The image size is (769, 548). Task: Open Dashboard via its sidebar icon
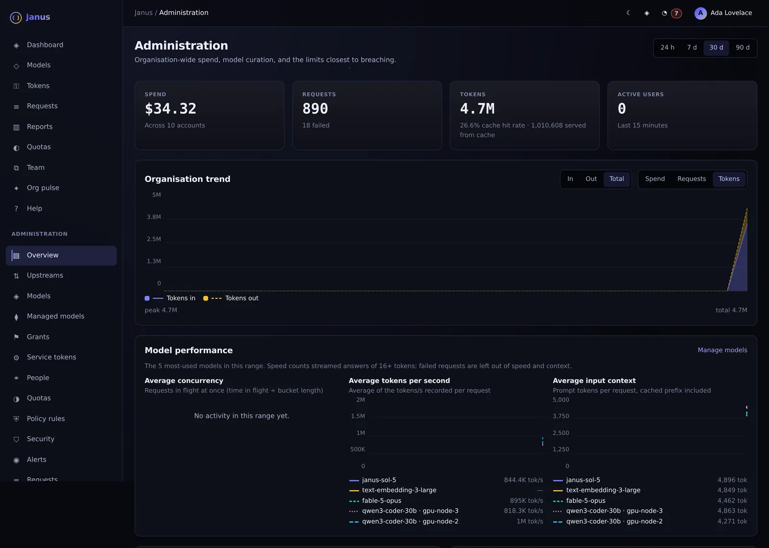16,45
